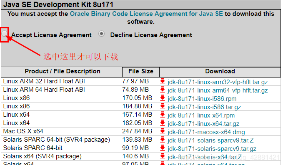Download jdk-8u171-linux-arm64-vfp-hflt.tar.gz file link

218,90
